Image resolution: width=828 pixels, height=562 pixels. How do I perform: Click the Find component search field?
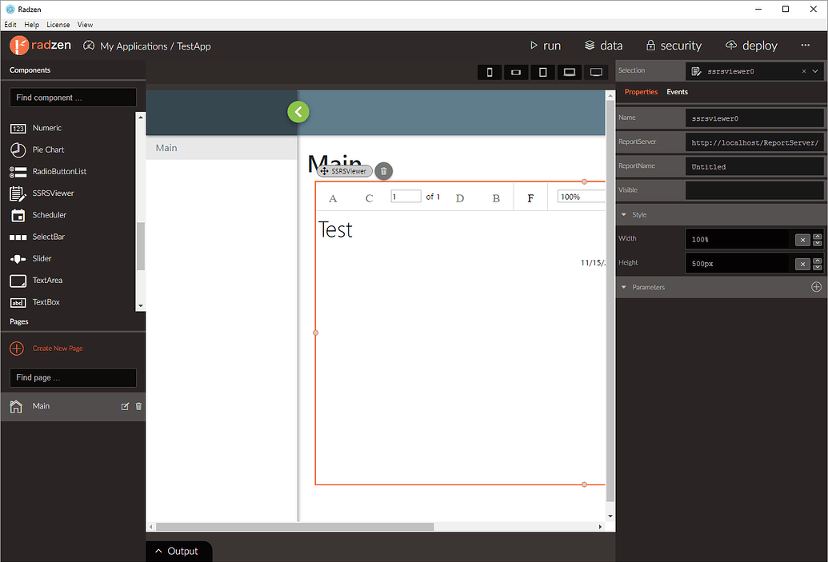[73, 98]
